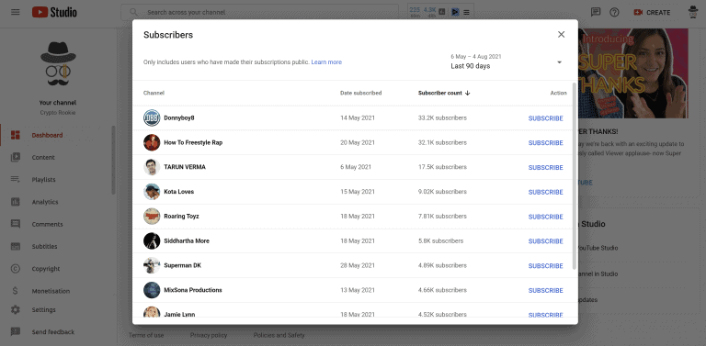Click the blue play extension icon
This screenshot has height=346, width=706.
(x=455, y=12)
